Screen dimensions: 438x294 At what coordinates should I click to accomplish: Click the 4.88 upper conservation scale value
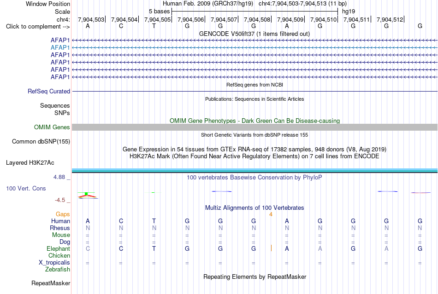click(x=59, y=177)
